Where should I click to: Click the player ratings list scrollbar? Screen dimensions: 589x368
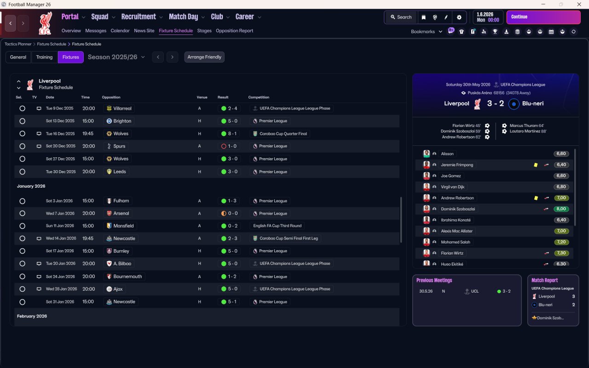coord(575,187)
